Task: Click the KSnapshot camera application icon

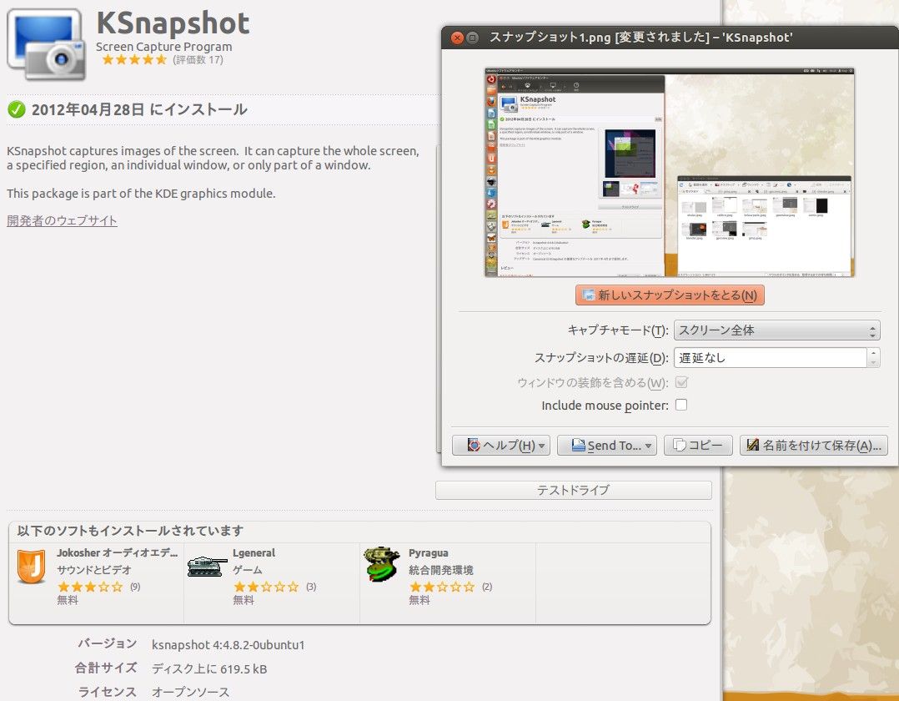Action: (x=46, y=44)
